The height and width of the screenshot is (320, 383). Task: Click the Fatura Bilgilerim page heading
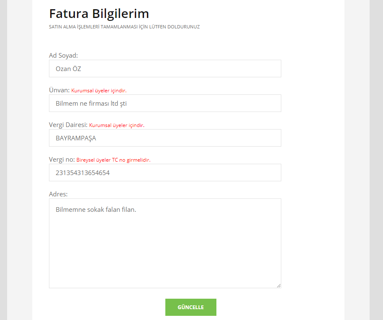pyautogui.click(x=99, y=13)
